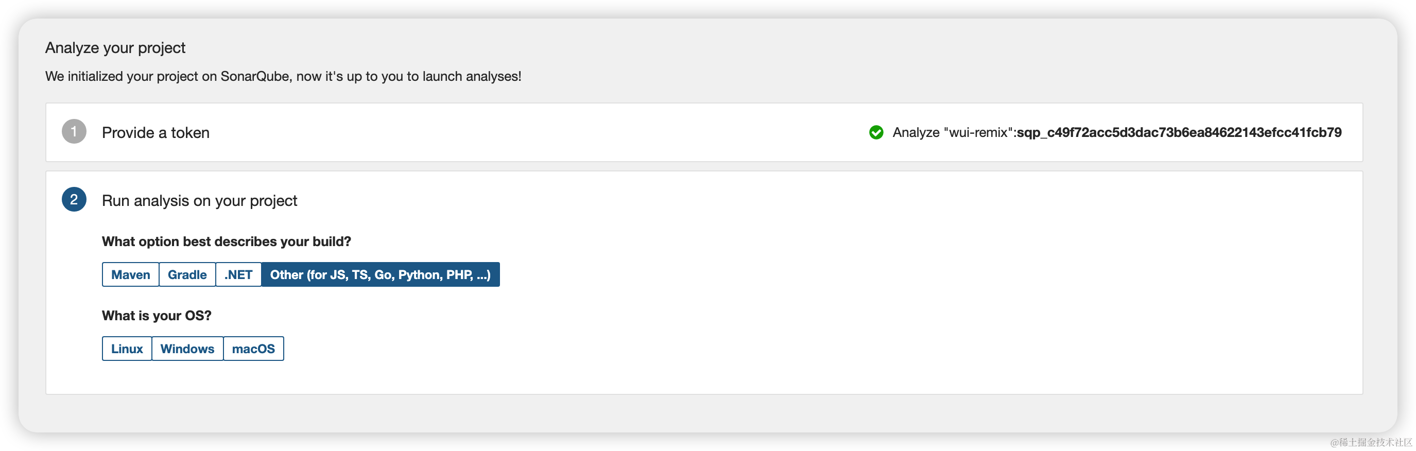
Task: Select Maven as the build option
Action: 130,274
